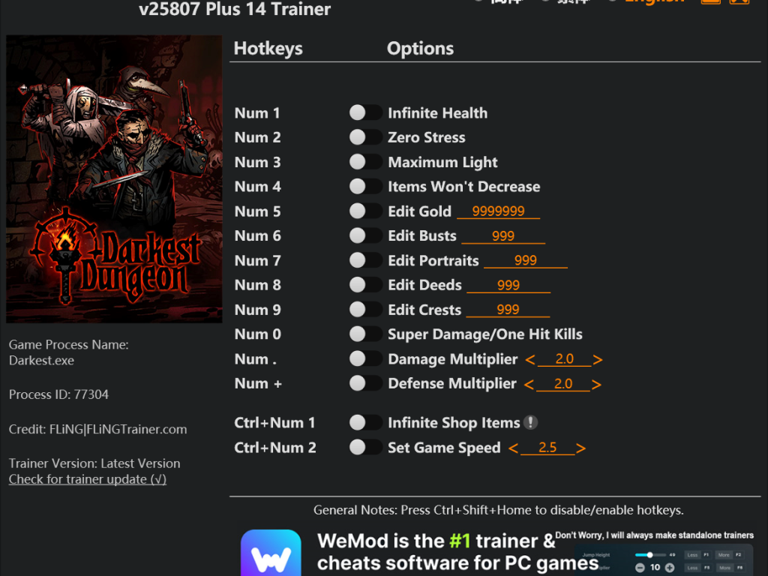Click the Darkest Dungeon cover art
Image resolution: width=768 pixels, height=576 pixels.
tap(114, 178)
